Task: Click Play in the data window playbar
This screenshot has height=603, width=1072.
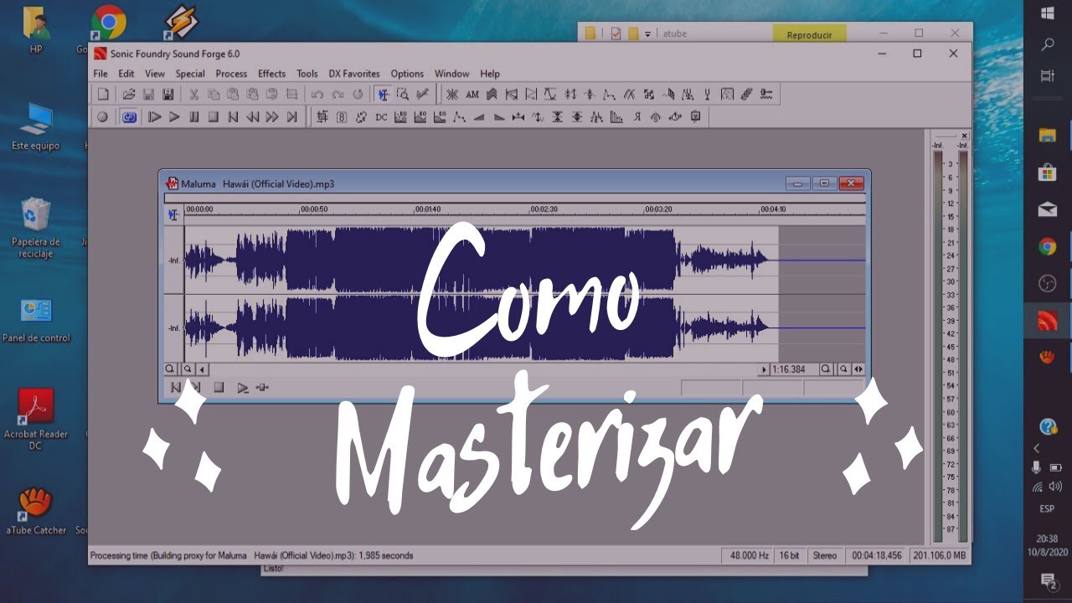Action: click(x=242, y=387)
